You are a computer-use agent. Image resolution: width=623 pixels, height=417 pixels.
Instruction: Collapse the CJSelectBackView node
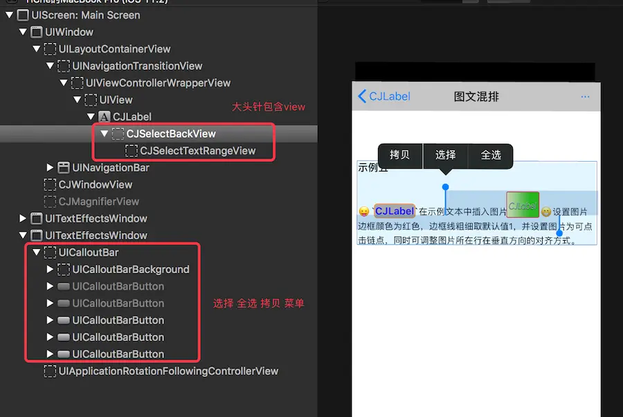[105, 133]
